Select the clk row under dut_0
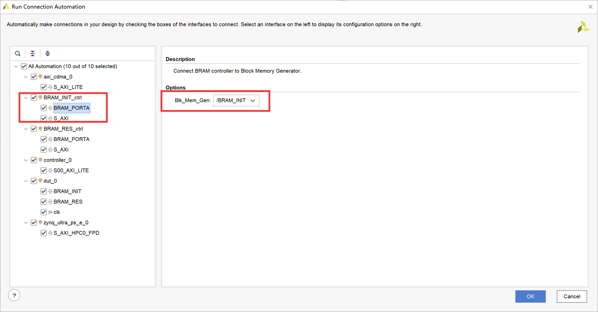This screenshot has height=312, width=598. [x=57, y=212]
